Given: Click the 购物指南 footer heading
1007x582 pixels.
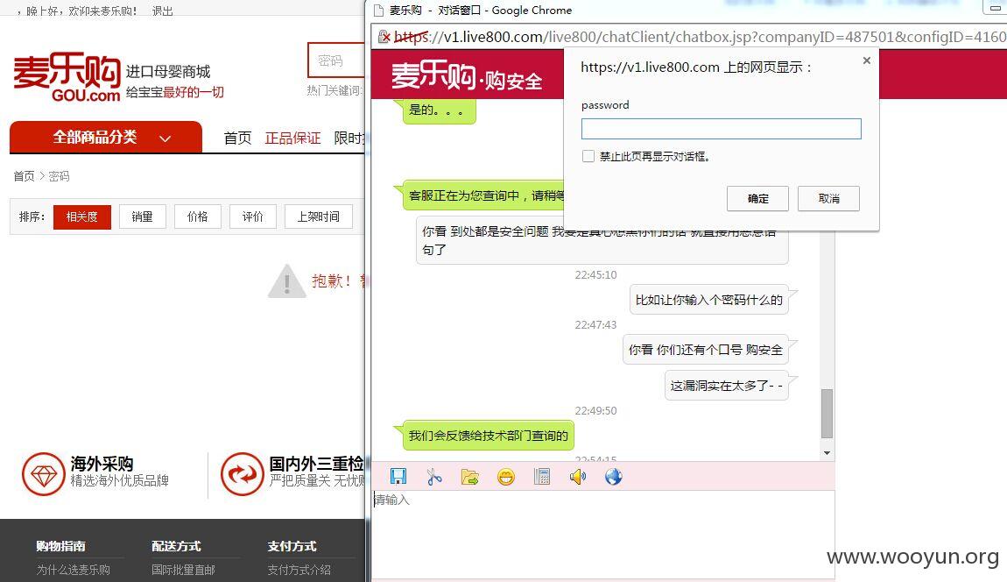Looking at the screenshot, I should tap(60, 546).
